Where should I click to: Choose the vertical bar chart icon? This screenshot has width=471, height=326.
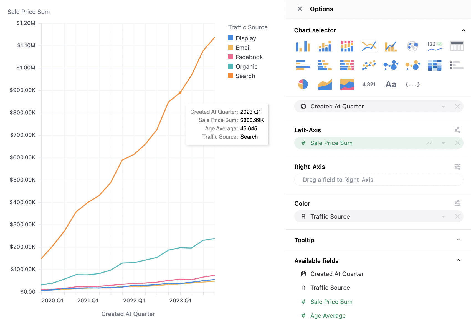tap(303, 46)
